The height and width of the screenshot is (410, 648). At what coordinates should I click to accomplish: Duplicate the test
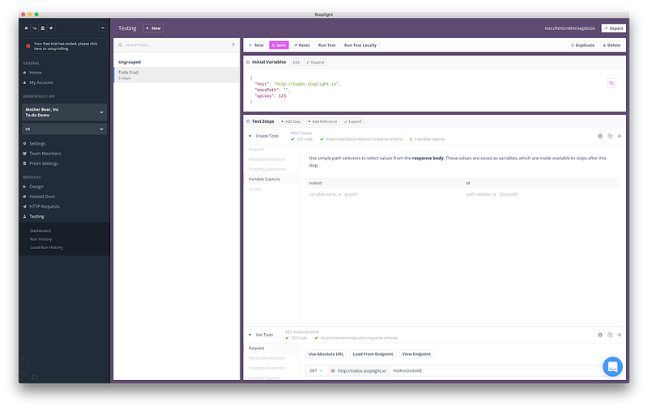582,45
